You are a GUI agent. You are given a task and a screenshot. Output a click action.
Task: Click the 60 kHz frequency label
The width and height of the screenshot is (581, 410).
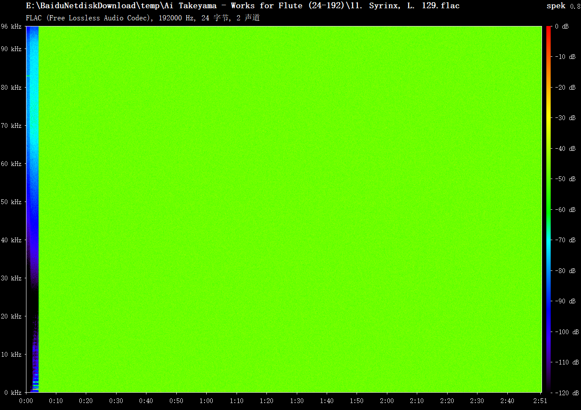[11, 164]
